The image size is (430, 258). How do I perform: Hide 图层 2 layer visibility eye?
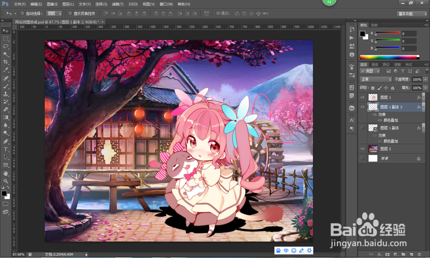362,149
